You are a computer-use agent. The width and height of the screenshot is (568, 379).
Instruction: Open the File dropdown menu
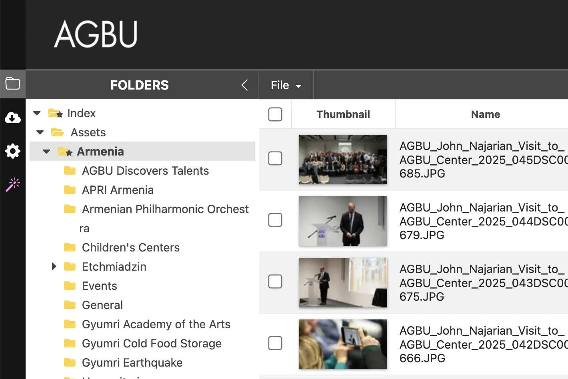click(286, 85)
